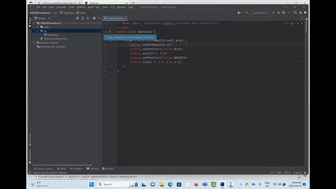Click the Search Everywhere magnifier icon
The width and height of the screenshot is (336, 189).
[295, 13]
